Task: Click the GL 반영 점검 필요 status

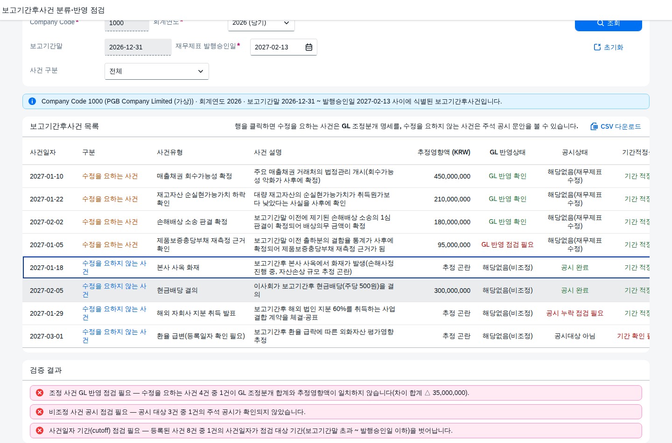Action: pyautogui.click(x=507, y=245)
